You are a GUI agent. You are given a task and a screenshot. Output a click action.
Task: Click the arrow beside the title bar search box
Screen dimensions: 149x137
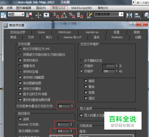[x=134, y=2]
